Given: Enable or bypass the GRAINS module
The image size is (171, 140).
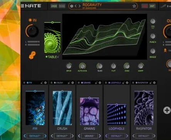Looking at the screenshot, I should (82, 83).
